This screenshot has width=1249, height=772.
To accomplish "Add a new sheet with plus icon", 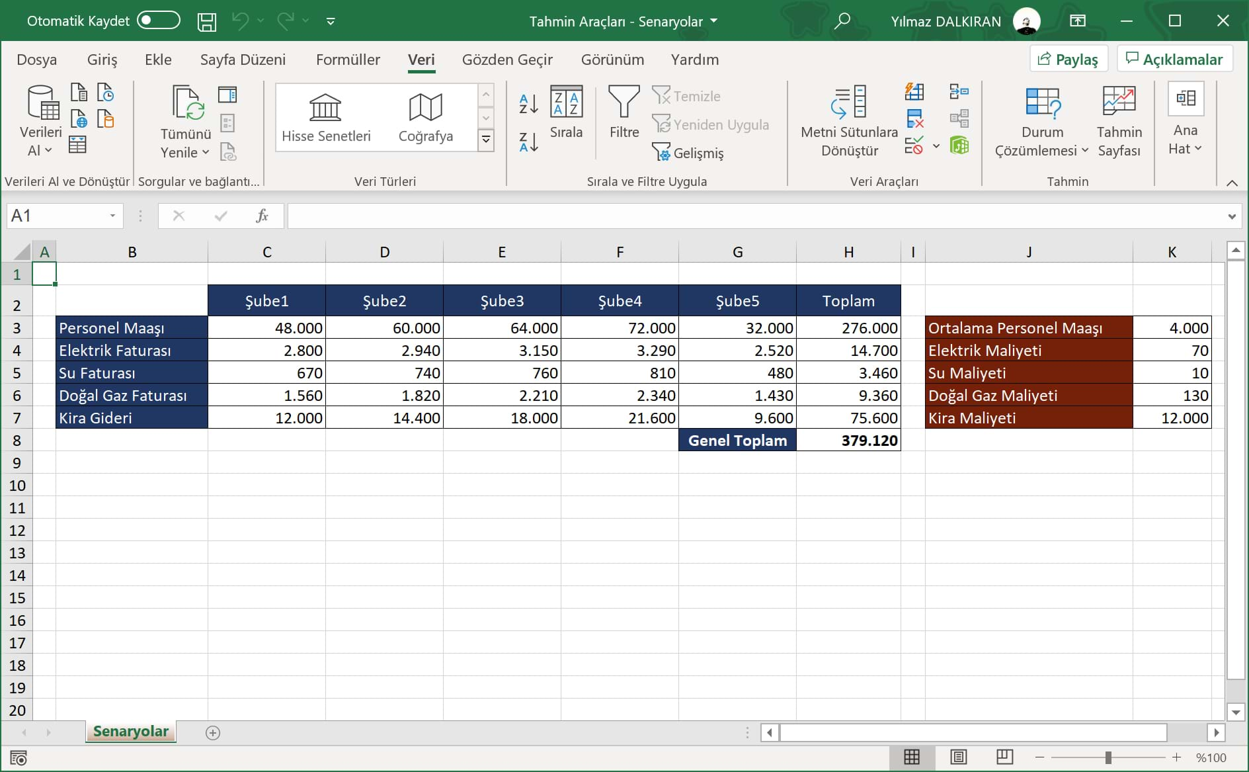I will 213,732.
